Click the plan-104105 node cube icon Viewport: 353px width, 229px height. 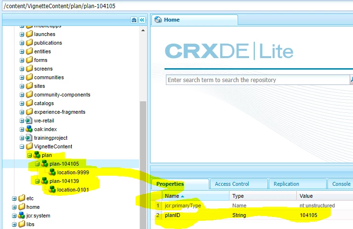(x=45, y=164)
